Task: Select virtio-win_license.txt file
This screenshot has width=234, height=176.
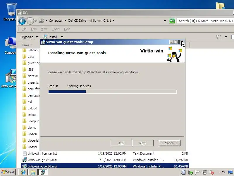Action: pos(105,153)
